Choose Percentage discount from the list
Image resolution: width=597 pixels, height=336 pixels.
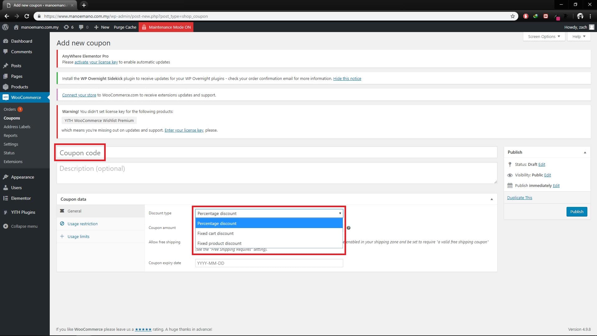[269, 223]
